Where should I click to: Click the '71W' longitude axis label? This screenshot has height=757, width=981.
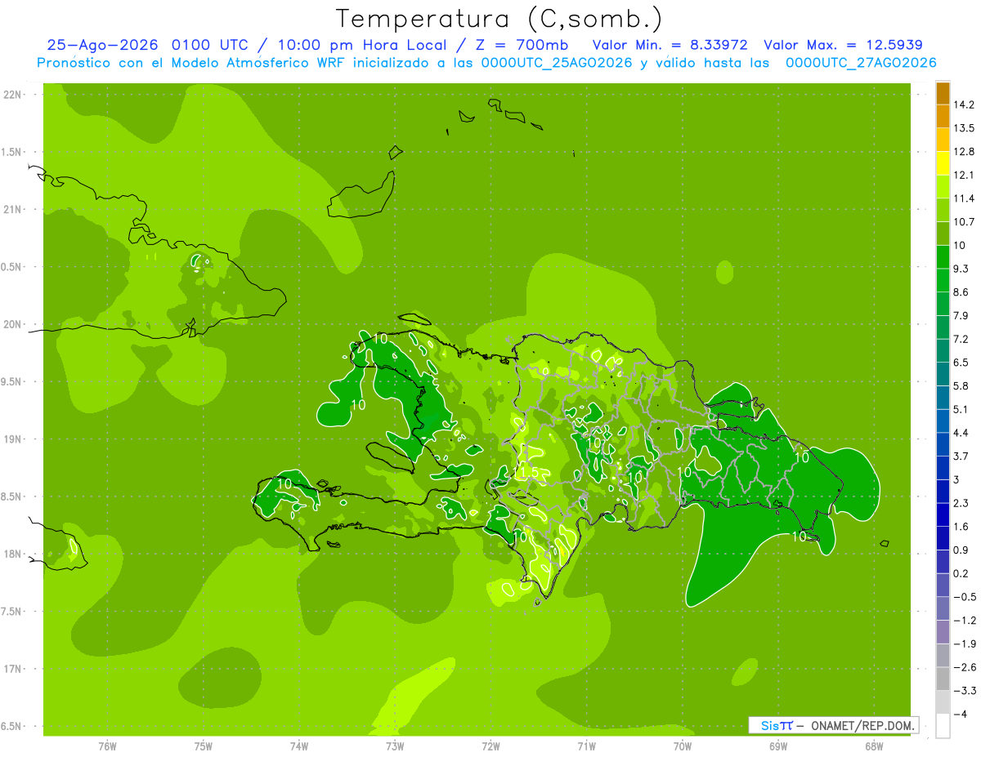(x=586, y=746)
